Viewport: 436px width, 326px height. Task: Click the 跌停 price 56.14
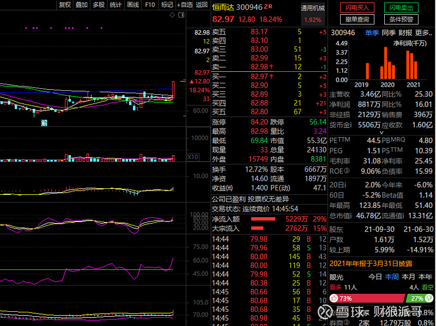click(x=318, y=122)
